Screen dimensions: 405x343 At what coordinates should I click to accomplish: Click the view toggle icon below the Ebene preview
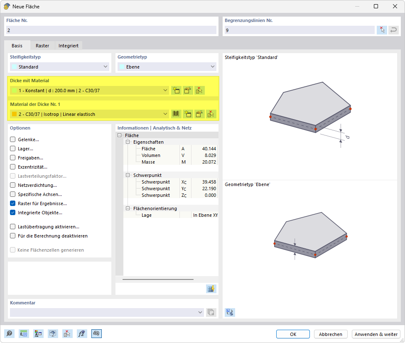[x=230, y=312]
